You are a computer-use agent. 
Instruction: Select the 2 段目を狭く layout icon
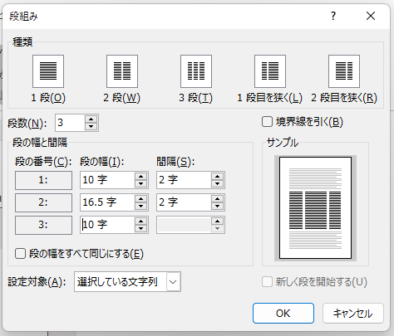[344, 71]
